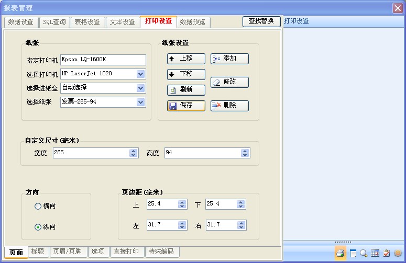Click the dotted splitter grip above bottom toolbar

(343, 242)
